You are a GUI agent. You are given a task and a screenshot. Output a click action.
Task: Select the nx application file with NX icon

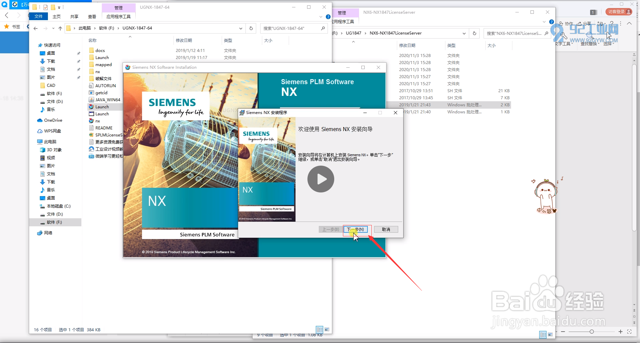coord(97,121)
